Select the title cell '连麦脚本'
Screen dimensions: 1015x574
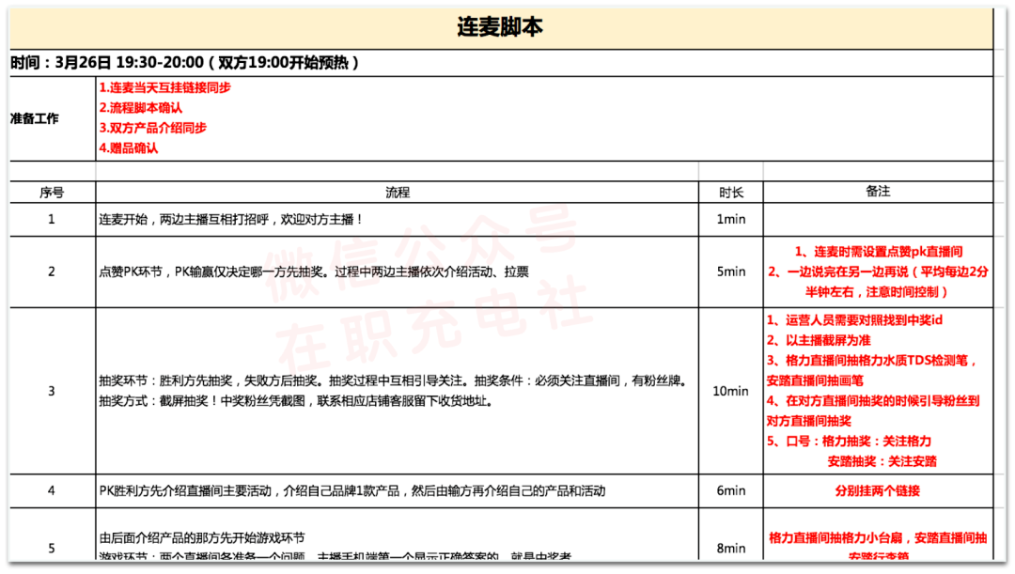[500, 28]
